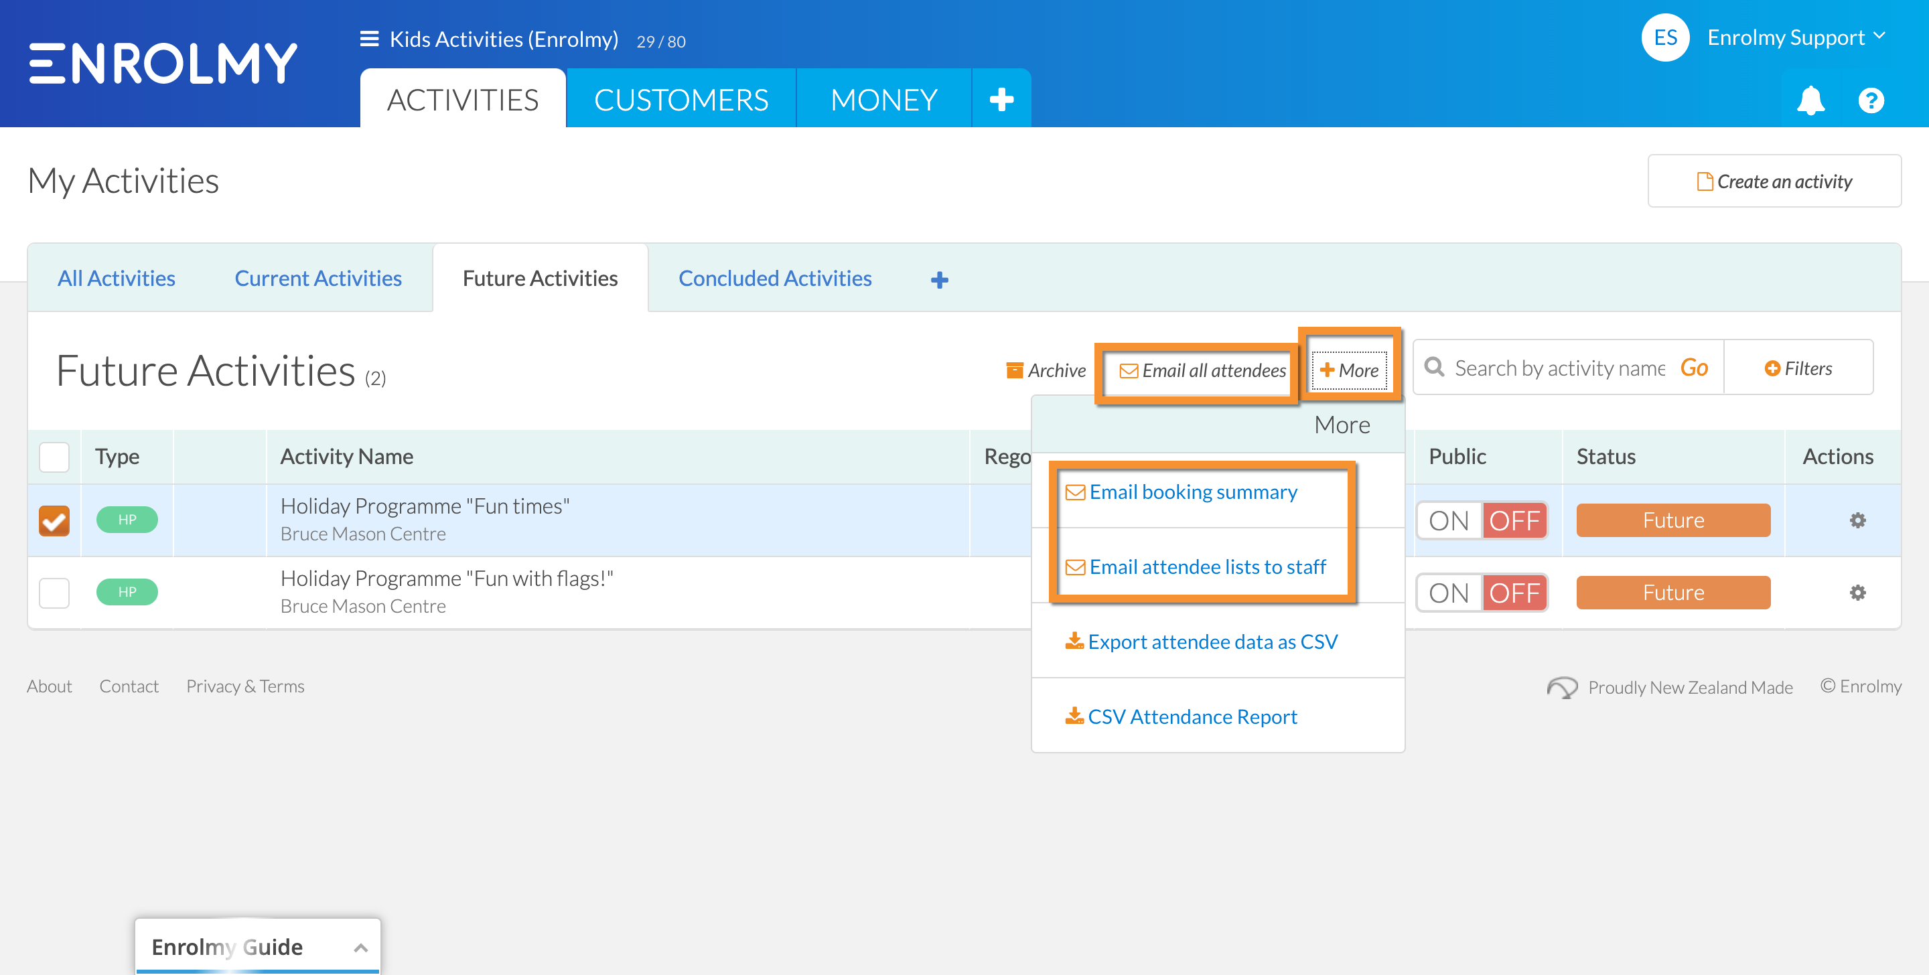Viewport: 1929px width, 975px height.
Task: Toggle Public switch for Fun times
Action: coord(1481,520)
